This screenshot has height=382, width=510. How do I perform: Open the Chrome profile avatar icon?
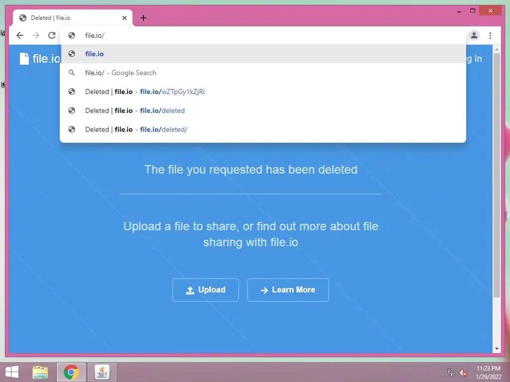click(x=474, y=35)
